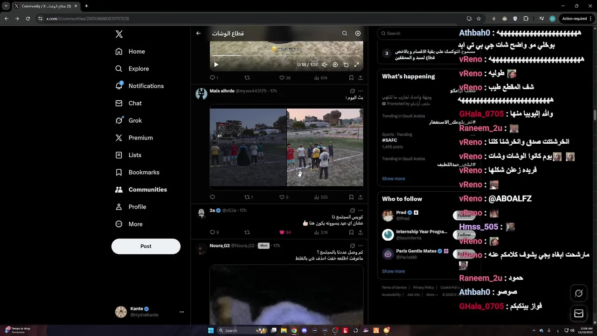The width and height of the screenshot is (597, 336).
Task: Open the Windows Start menu
Action: (x=211, y=330)
